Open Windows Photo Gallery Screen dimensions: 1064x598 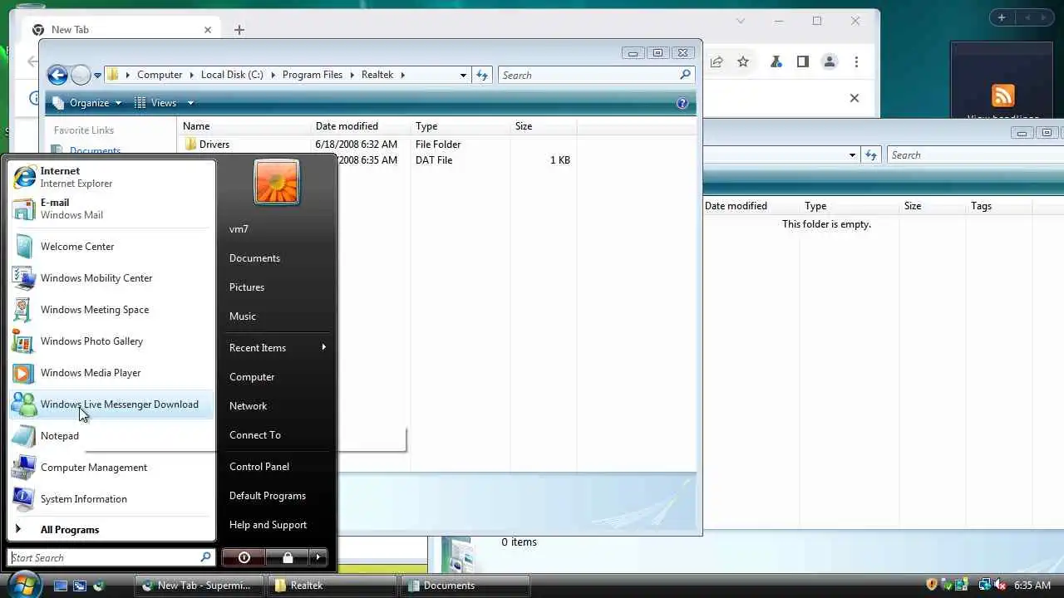point(111,341)
